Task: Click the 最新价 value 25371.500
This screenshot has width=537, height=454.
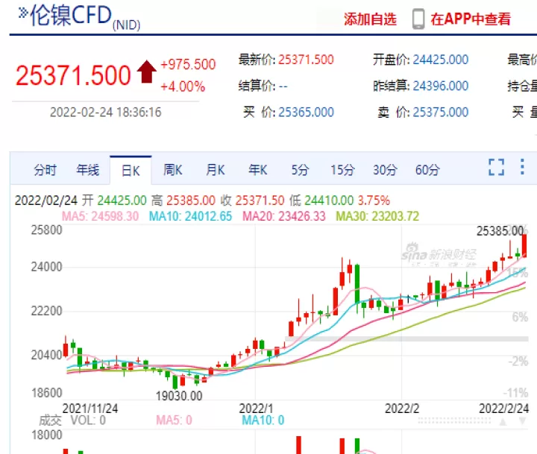Action: coord(307,60)
